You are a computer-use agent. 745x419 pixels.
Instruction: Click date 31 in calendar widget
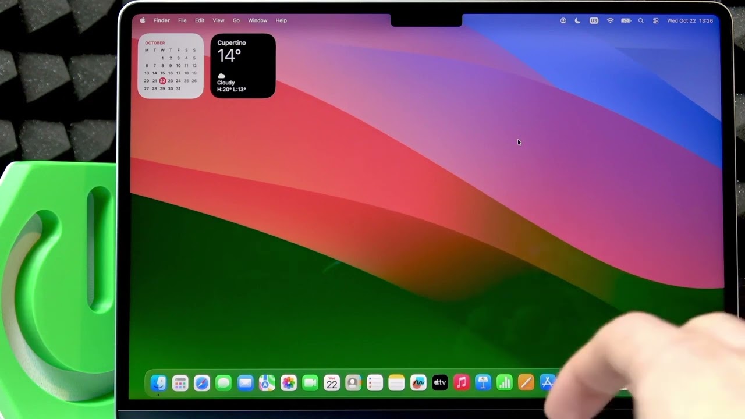(x=178, y=88)
